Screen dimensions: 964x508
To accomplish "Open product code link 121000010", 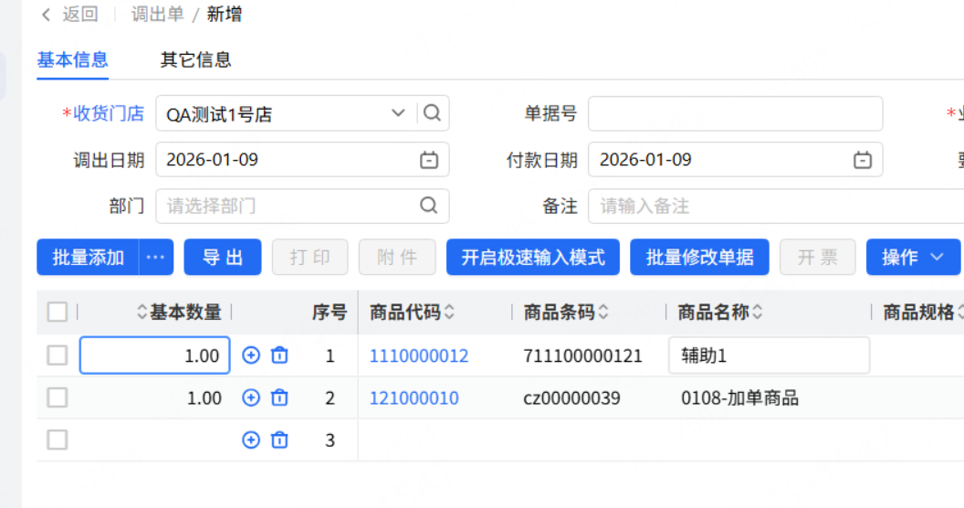I will coord(414,398).
